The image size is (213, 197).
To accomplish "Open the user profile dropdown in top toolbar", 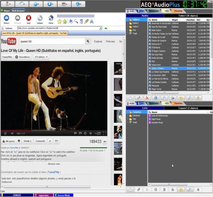I will (x=8, y=4).
